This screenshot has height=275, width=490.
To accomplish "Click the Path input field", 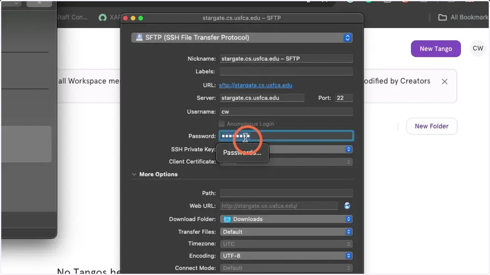I will point(286,193).
